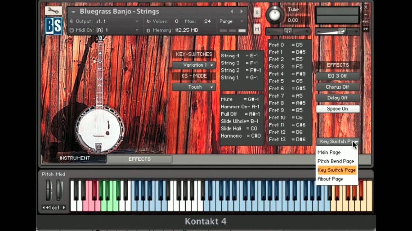Image resolution: width=412 pixels, height=231 pixels.
Task: Click the KEY-SWITCHES label
Action: point(194,54)
